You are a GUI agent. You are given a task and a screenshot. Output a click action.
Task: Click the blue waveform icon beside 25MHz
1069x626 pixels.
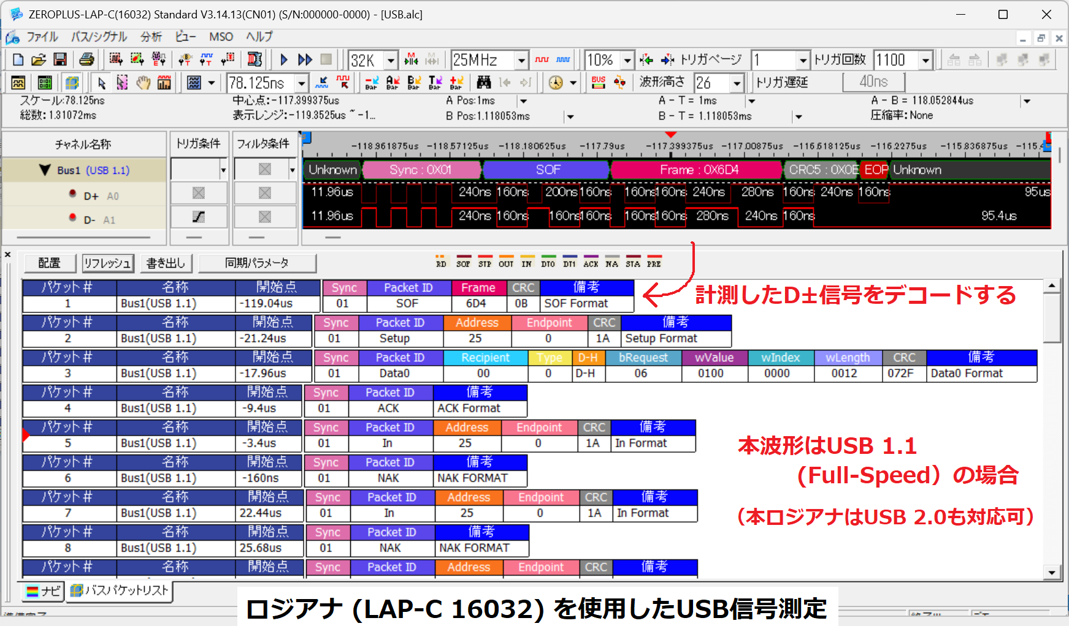coord(563,59)
